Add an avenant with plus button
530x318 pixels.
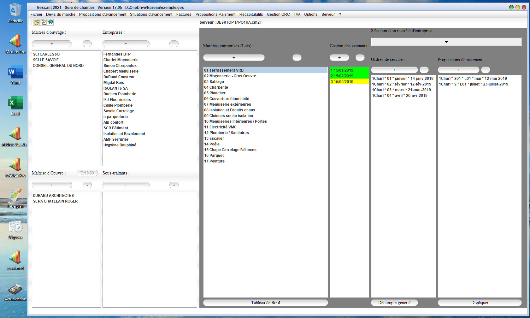(339, 57)
